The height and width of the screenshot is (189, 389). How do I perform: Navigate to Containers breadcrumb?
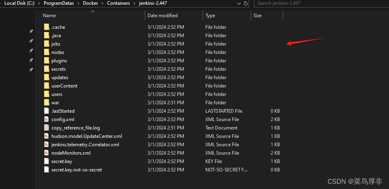pos(119,3)
